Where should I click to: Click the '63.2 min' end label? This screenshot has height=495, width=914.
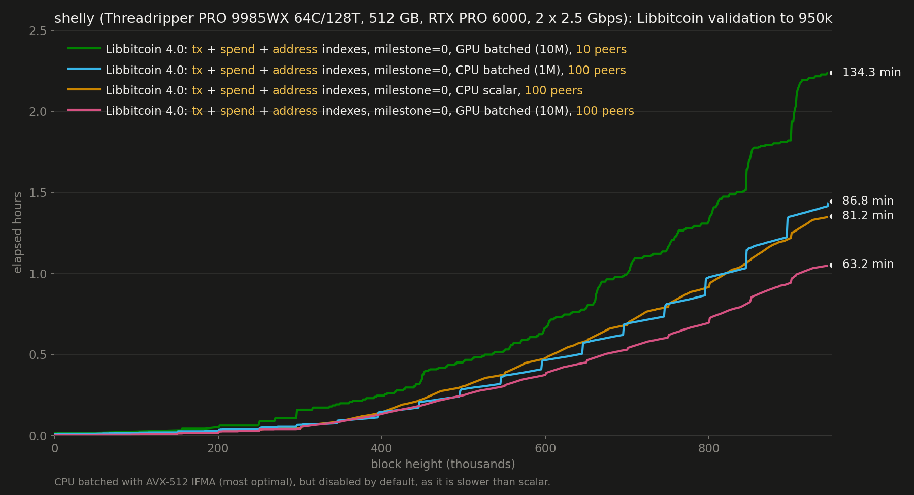coord(868,265)
